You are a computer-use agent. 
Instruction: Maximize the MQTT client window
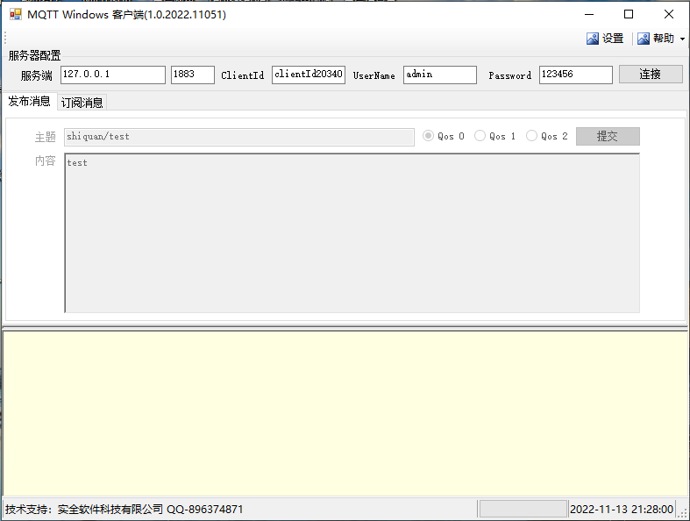(629, 14)
